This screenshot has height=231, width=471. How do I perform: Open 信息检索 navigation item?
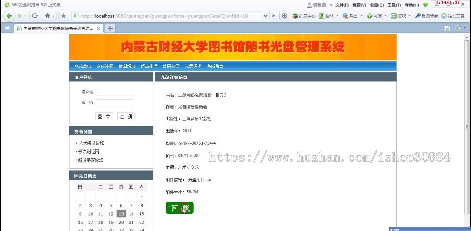tap(171, 66)
